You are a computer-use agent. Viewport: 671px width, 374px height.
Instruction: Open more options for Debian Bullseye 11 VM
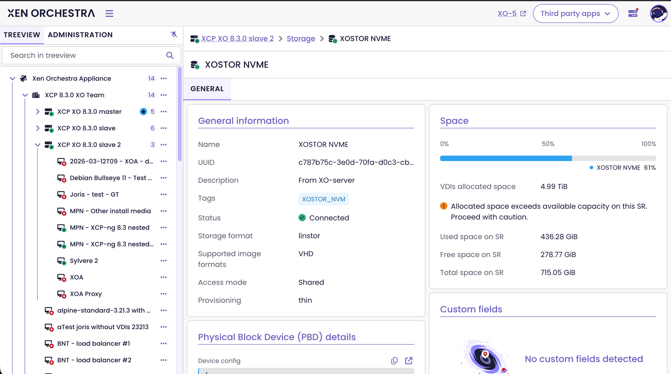(x=164, y=178)
